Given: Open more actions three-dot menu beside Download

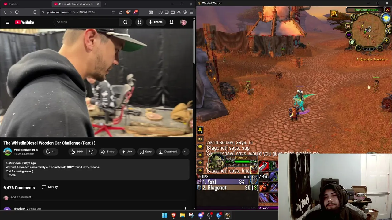Looking at the screenshot, I should point(186,152).
